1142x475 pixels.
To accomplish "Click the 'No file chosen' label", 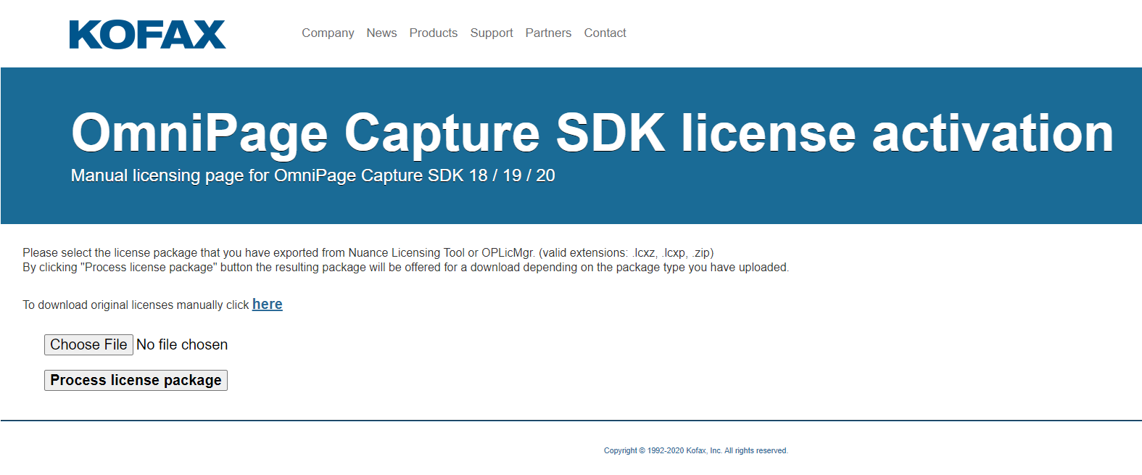I will [182, 344].
